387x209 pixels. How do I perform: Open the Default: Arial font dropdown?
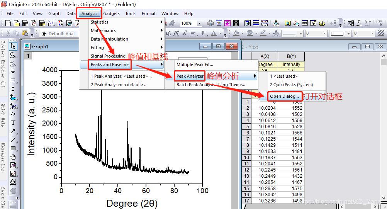(x=59, y=34)
